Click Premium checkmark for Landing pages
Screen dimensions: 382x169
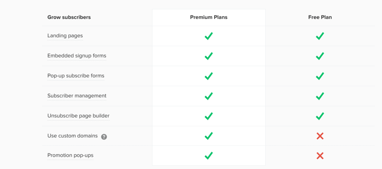pyautogui.click(x=209, y=36)
